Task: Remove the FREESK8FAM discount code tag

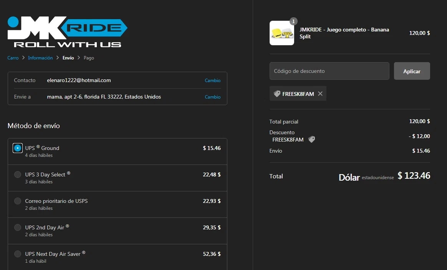Action: click(320, 94)
